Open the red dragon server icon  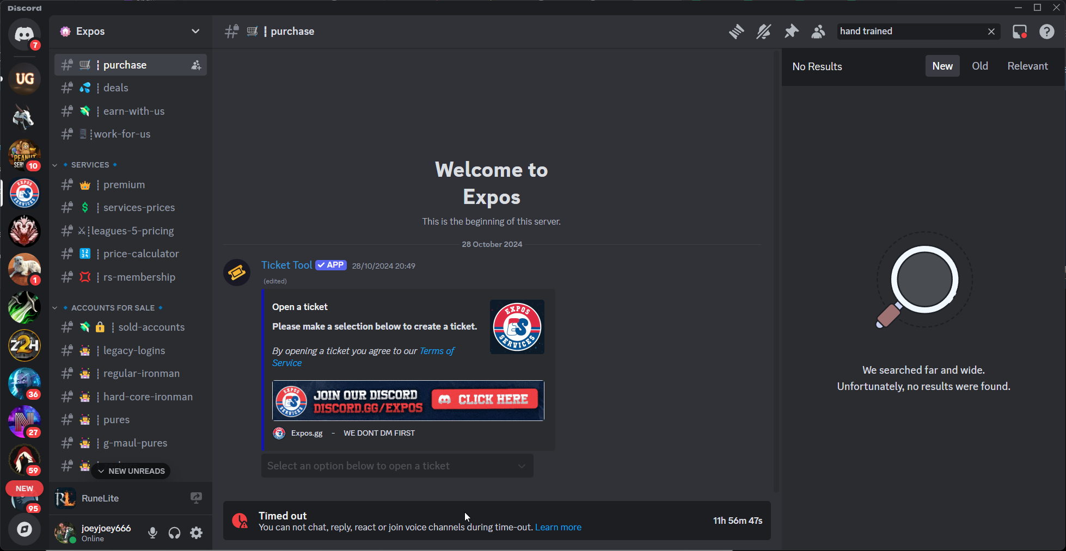pos(24,231)
